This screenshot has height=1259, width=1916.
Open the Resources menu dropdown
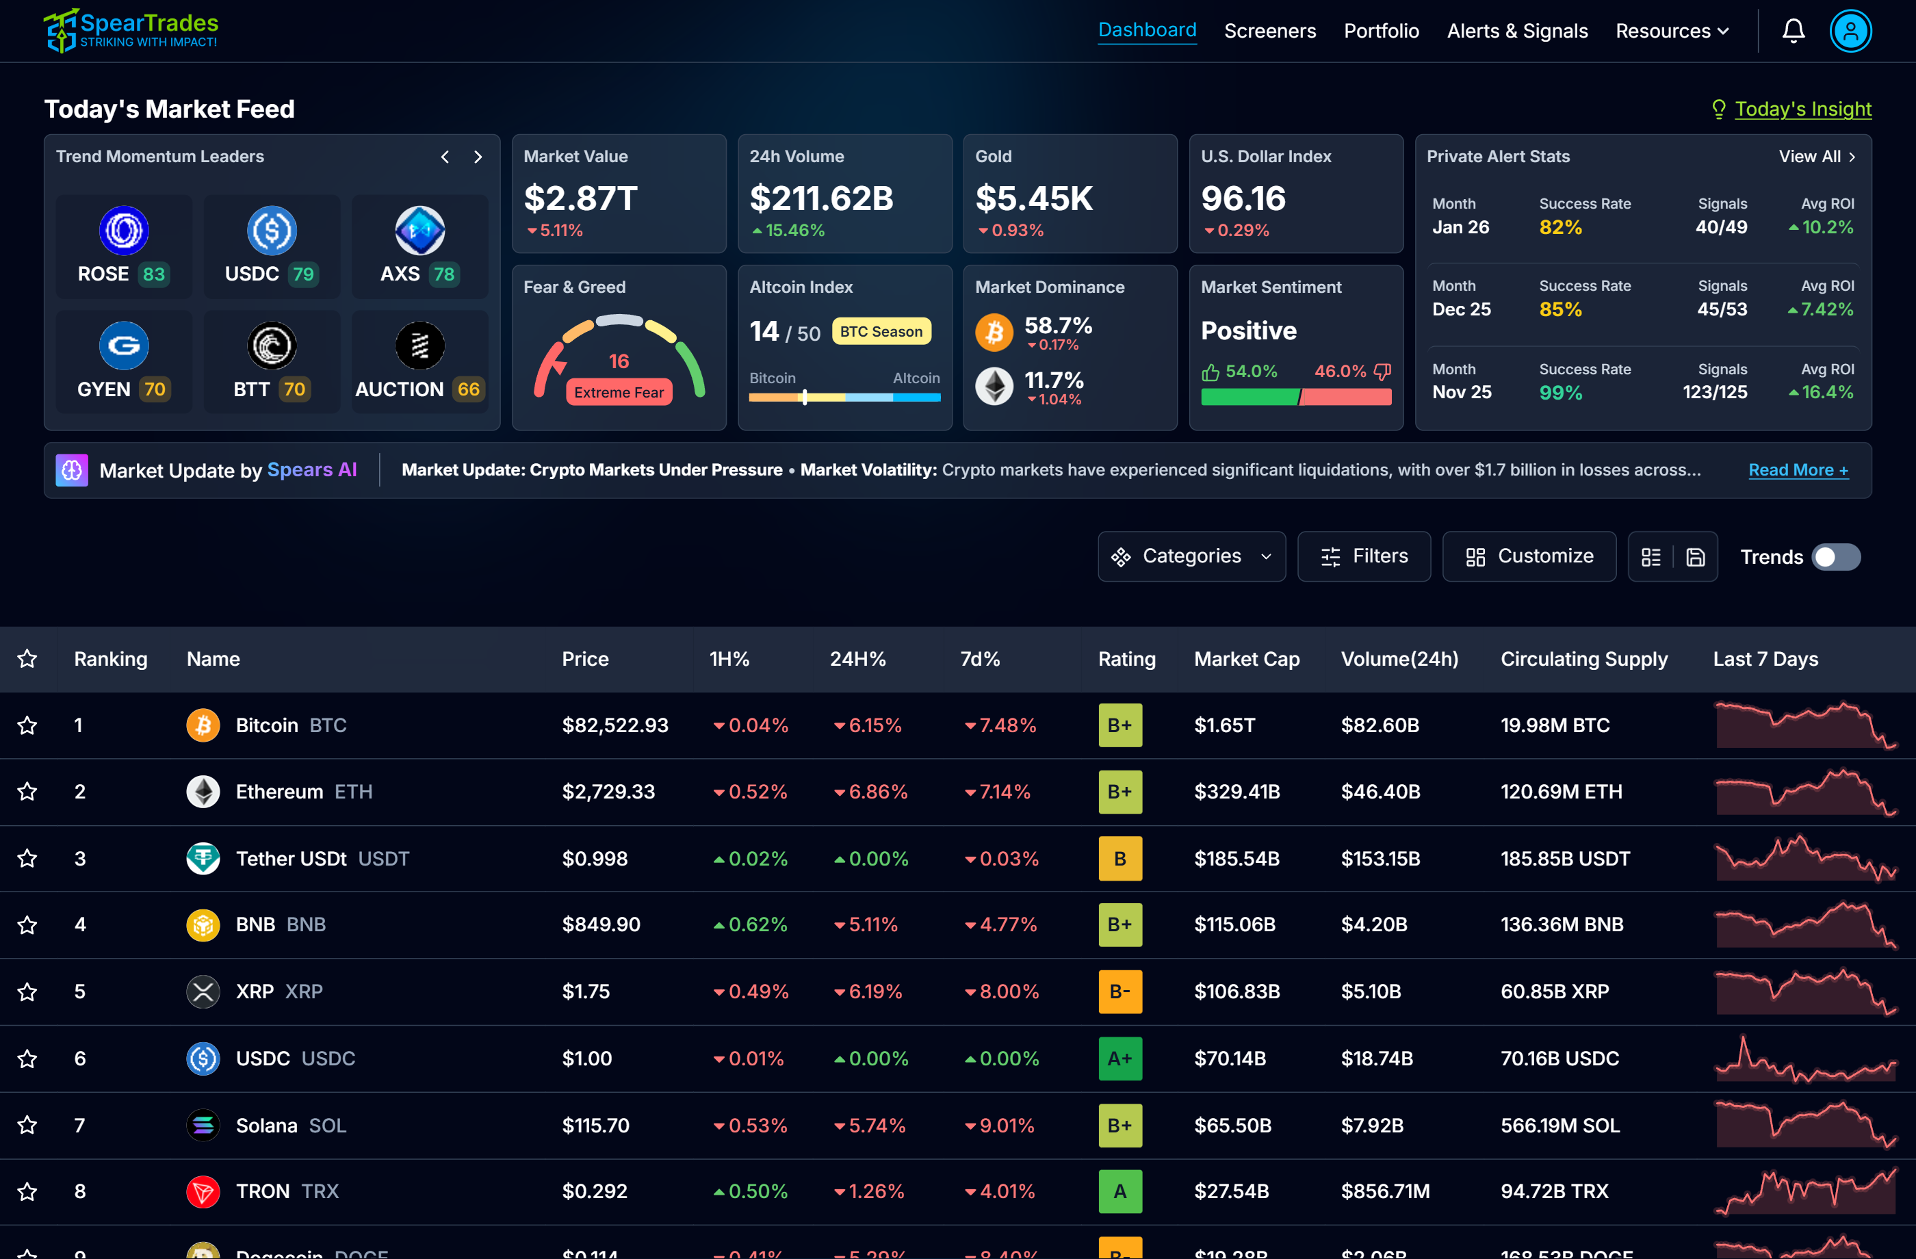[x=1672, y=31]
